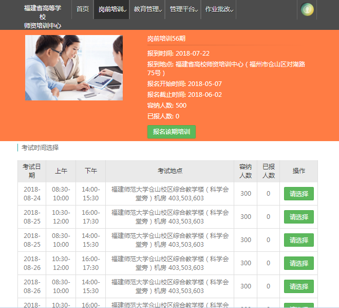Choose 请选择 for 2018-08-25 08:30-10:00 session
Viewport: 339px width, 308px height.
(298, 240)
